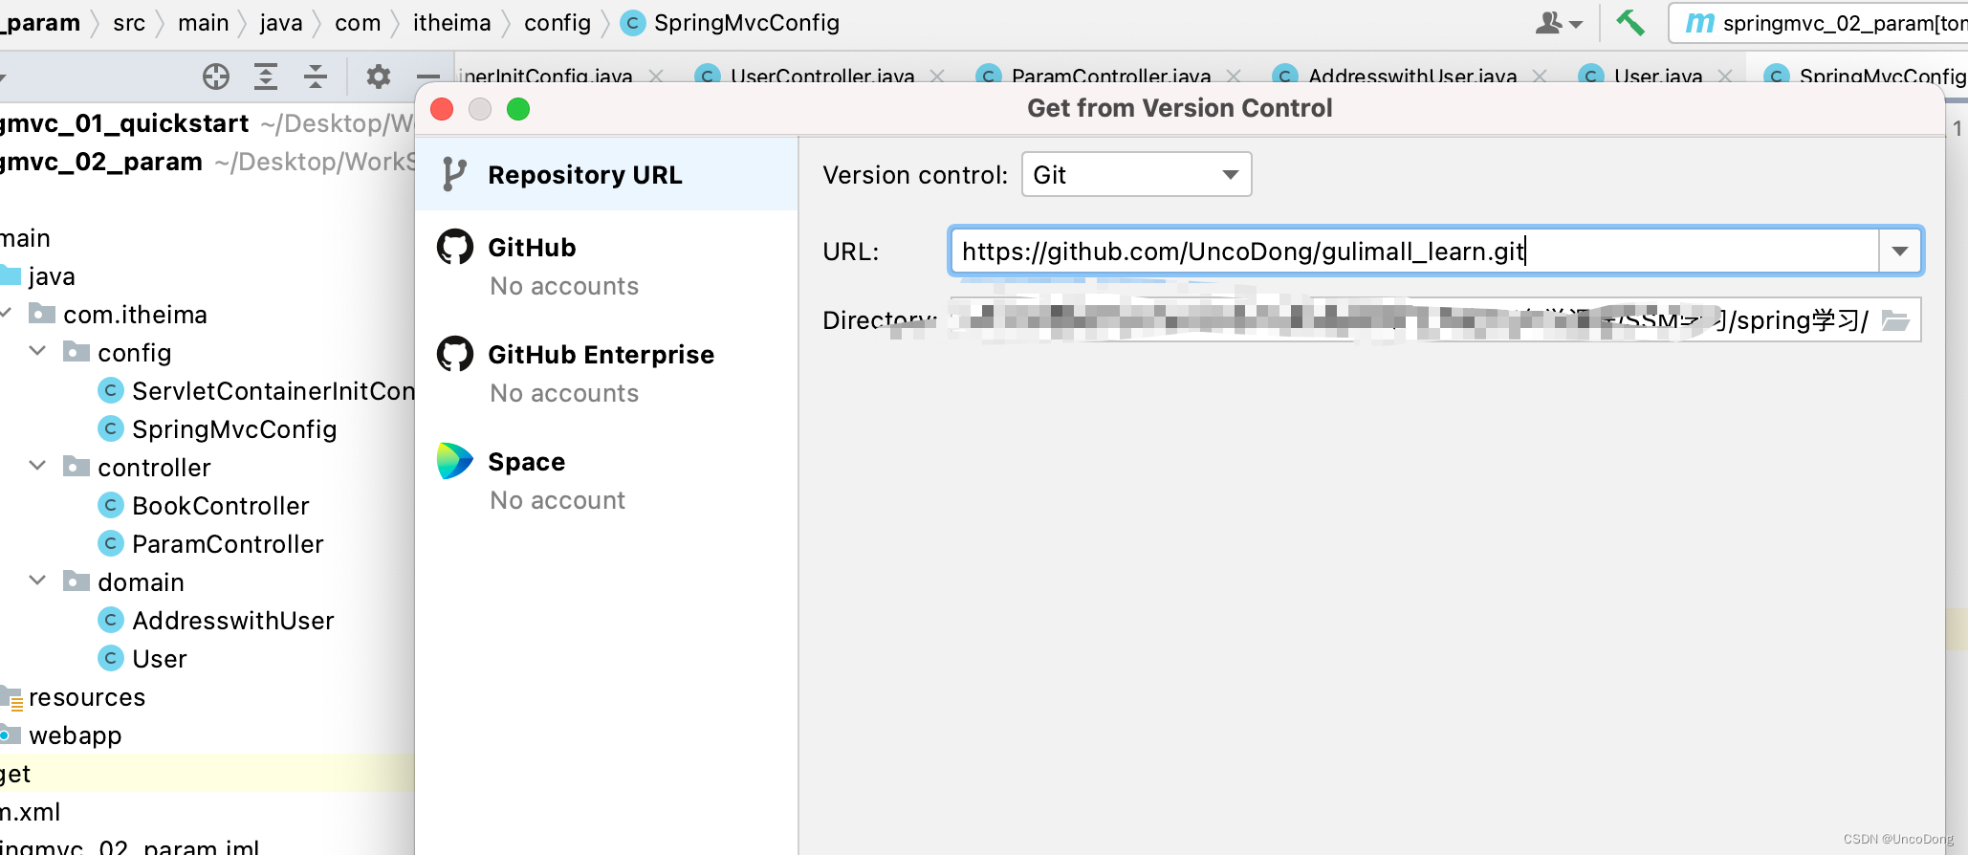Click the GitHub octocat icon

coord(455,247)
